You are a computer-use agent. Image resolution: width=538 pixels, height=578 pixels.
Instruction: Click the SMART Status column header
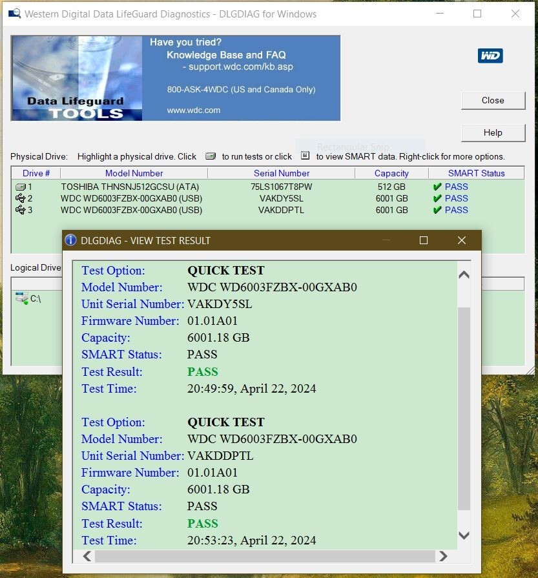coord(476,173)
